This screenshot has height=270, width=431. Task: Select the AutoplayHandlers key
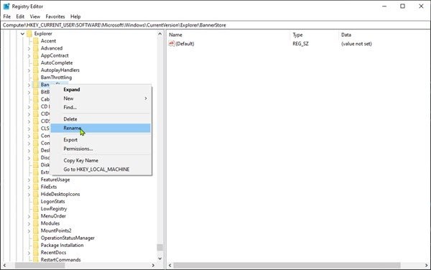60,70
